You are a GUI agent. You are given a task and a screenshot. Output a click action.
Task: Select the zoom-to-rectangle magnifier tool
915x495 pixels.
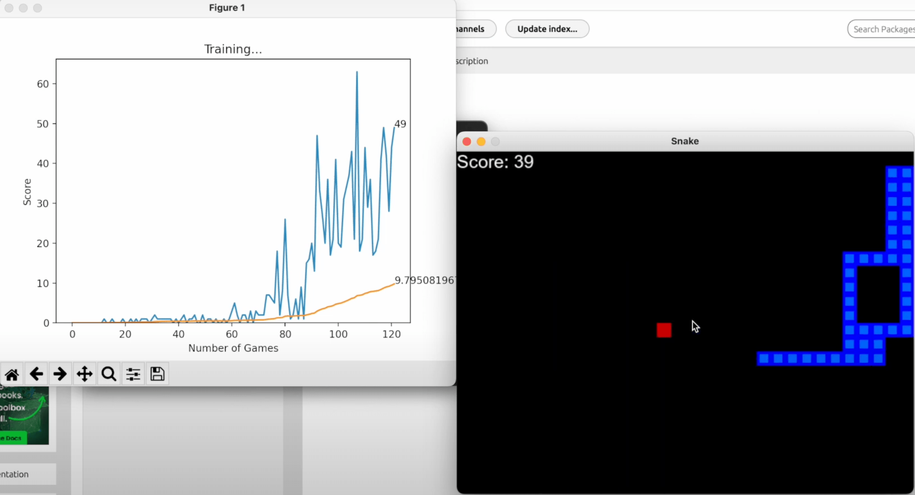(109, 374)
